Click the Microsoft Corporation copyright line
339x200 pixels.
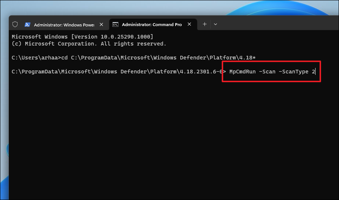coord(89,44)
